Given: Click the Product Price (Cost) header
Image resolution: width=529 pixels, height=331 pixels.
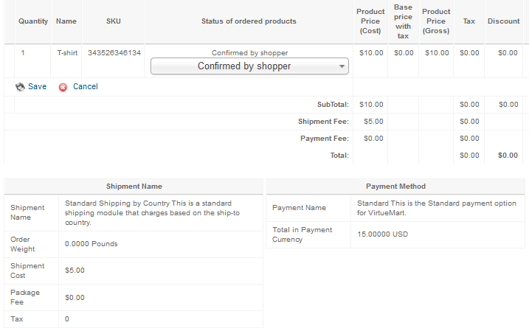Looking at the screenshot, I should pos(370,21).
